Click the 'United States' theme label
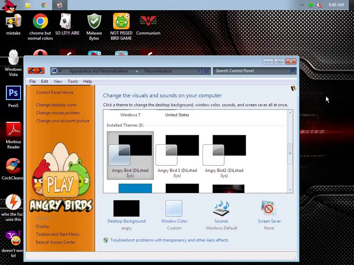354x265 pixels. tap(177, 115)
